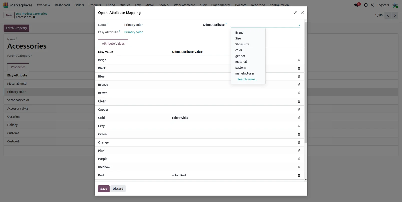
Task: Expand the dialog to full screen
Action: 295,13
